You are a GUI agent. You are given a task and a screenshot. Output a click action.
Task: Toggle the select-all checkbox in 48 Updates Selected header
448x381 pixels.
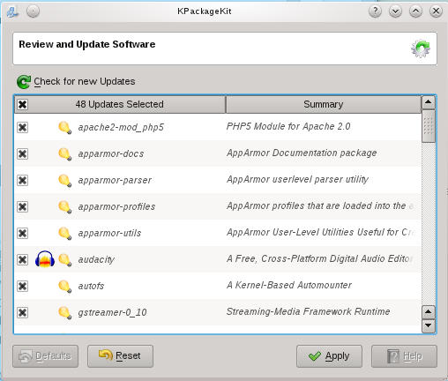pos(23,104)
